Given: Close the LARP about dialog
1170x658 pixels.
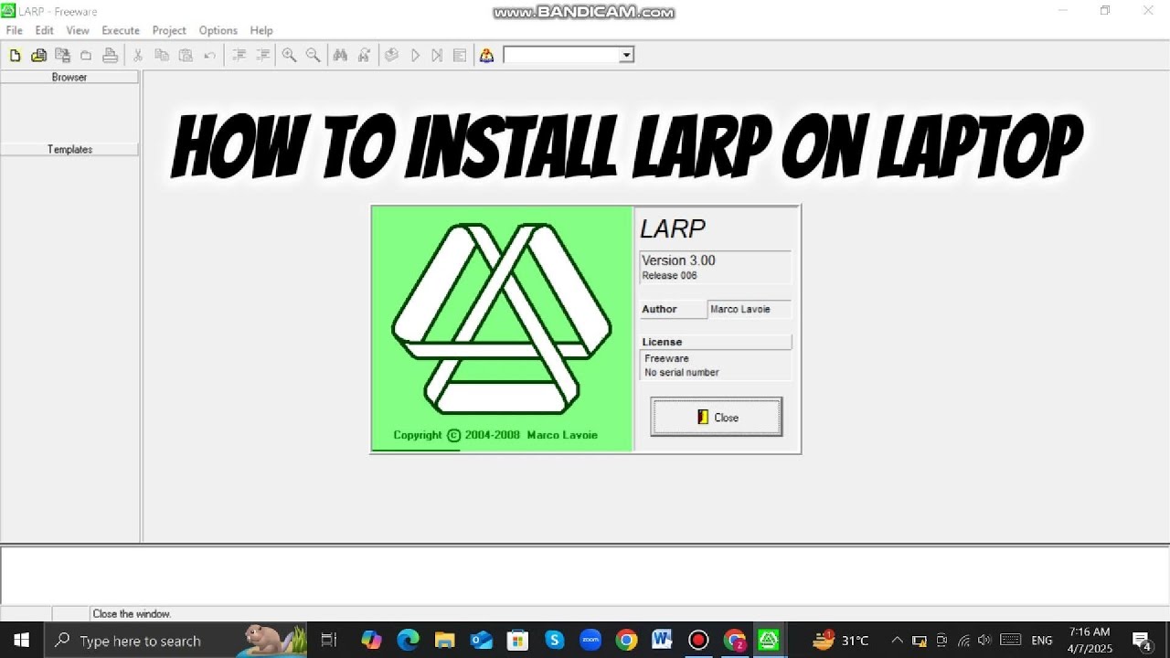Looking at the screenshot, I should coord(717,417).
